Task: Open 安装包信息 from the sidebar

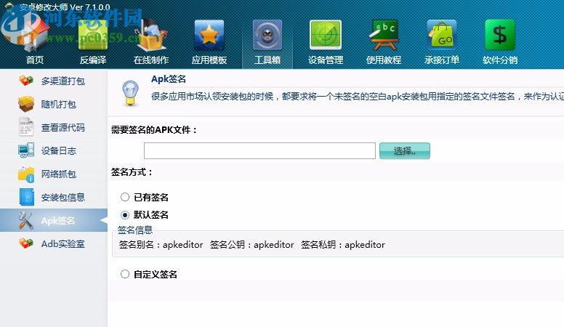Action: click(63, 197)
